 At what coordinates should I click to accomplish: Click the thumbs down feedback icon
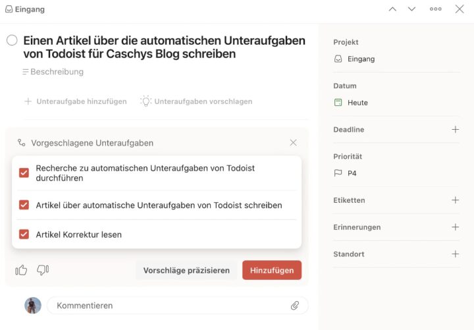[43, 270]
